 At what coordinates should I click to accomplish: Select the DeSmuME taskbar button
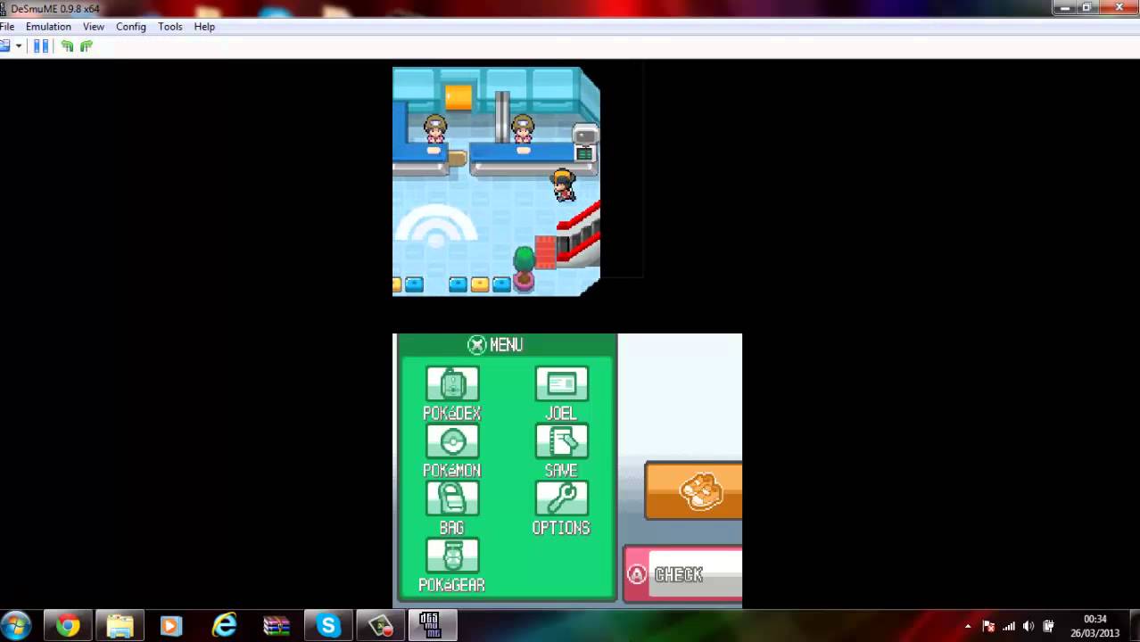(x=433, y=626)
